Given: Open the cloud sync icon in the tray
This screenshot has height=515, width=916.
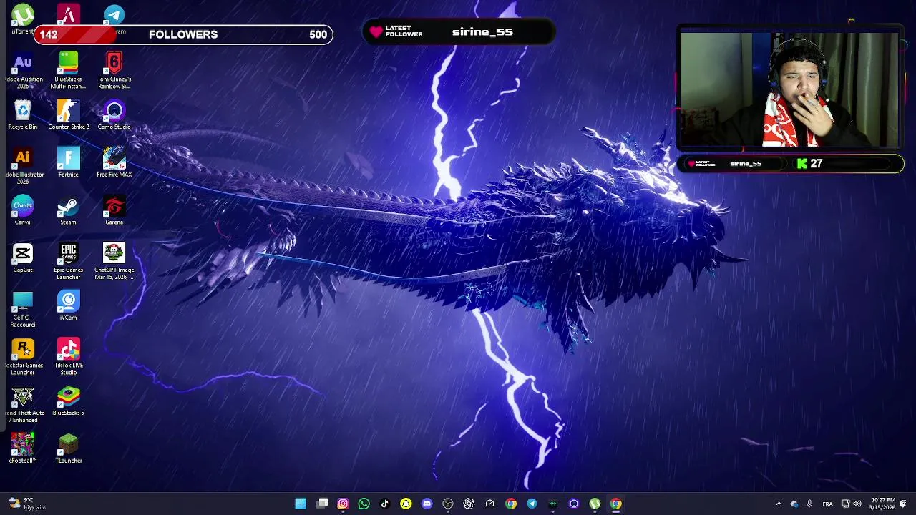Looking at the screenshot, I should coord(794,504).
